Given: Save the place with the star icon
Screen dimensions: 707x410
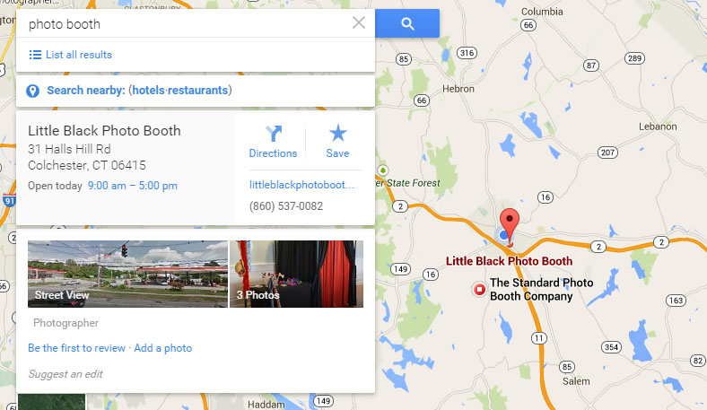Looking at the screenshot, I should pos(337,142).
